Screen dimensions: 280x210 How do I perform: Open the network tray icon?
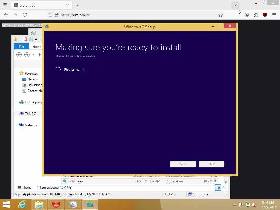click(x=247, y=205)
